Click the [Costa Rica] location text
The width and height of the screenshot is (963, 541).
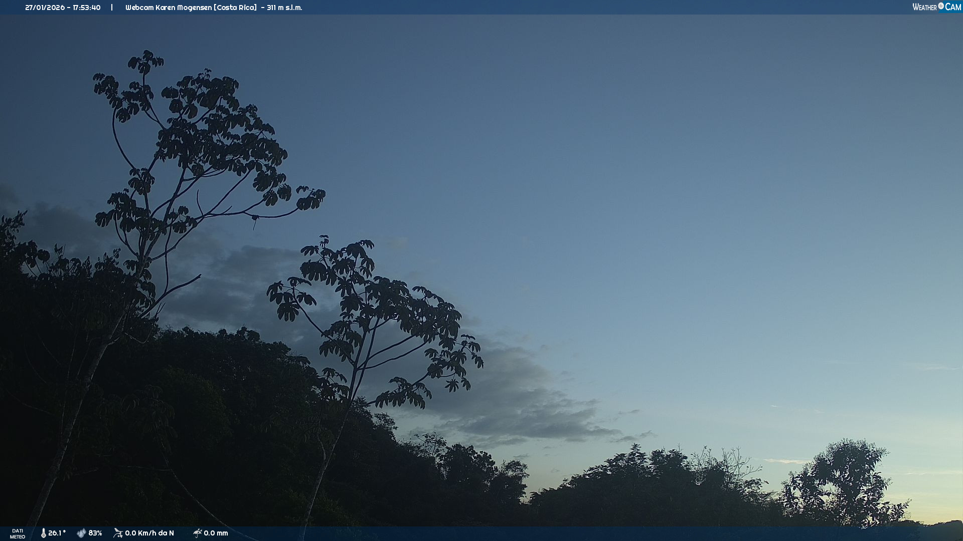coord(236,8)
